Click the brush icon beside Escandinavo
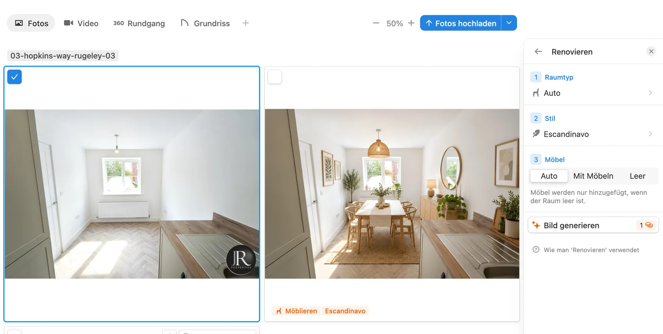The height and width of the screenshot is (334, 663). [x=536, y=134]
